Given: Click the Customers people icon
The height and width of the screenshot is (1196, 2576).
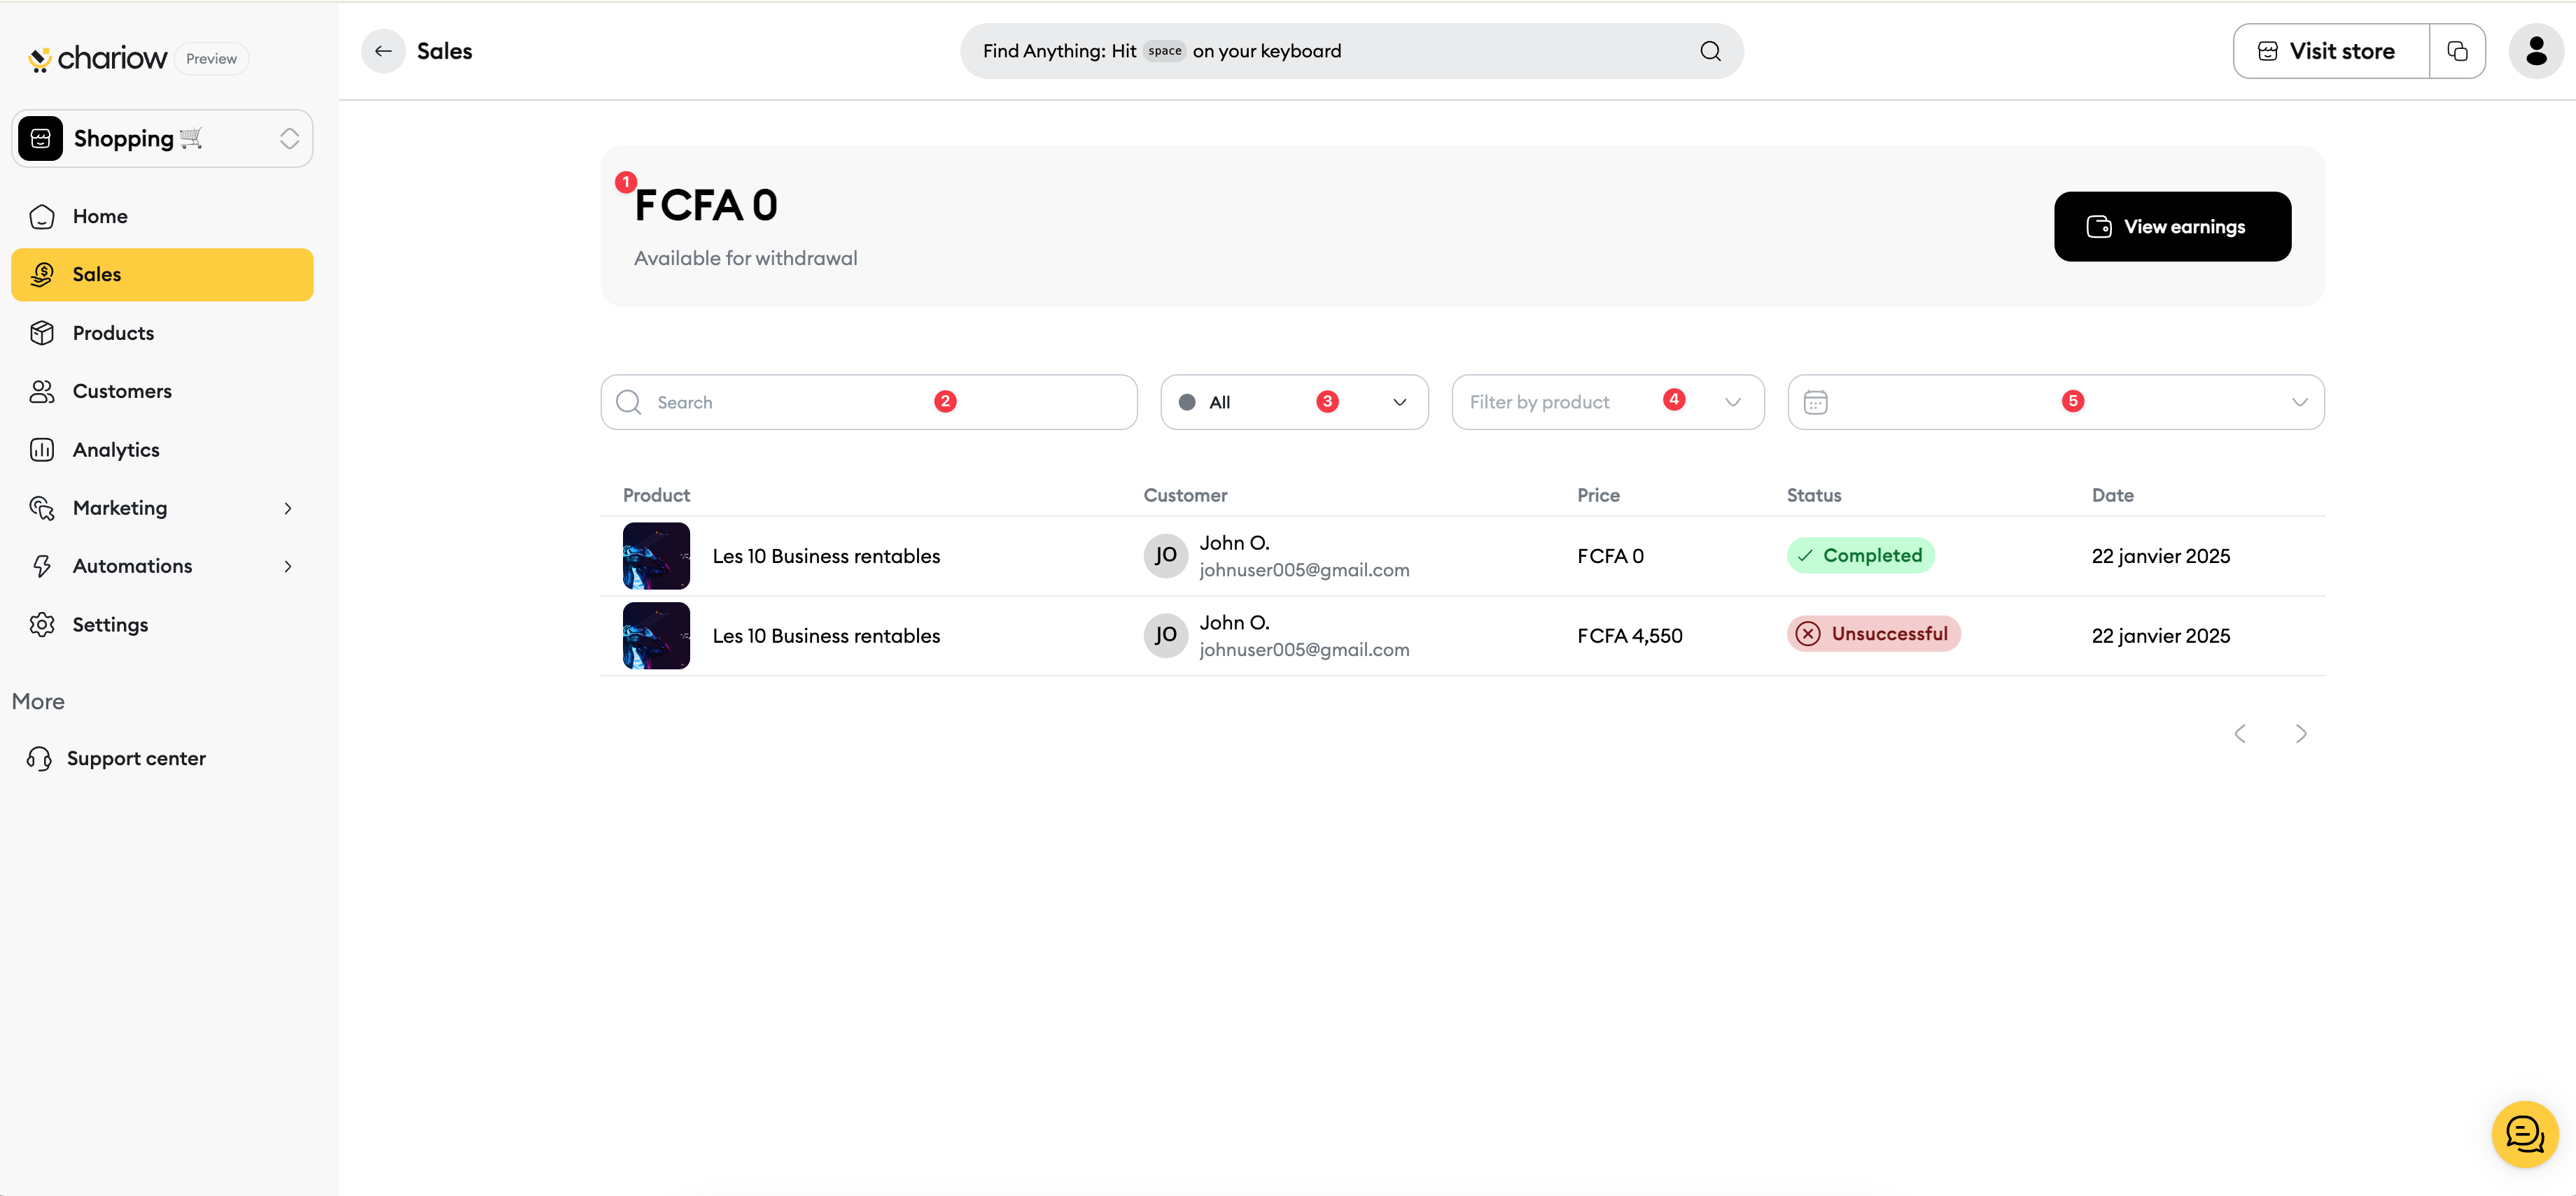Looking at the screenshot, I should 42,392.
